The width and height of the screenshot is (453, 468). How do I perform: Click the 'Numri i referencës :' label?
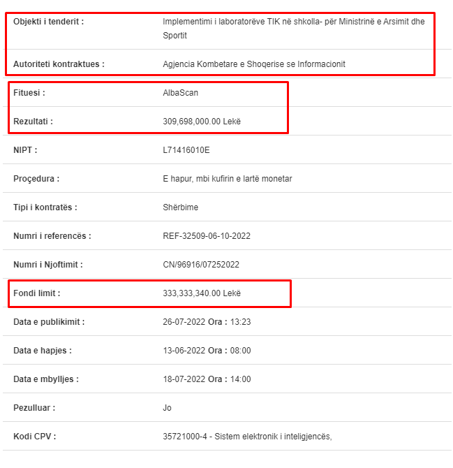click(52, 236)
